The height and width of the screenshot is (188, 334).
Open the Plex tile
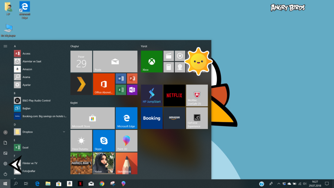tap(81, 84)
